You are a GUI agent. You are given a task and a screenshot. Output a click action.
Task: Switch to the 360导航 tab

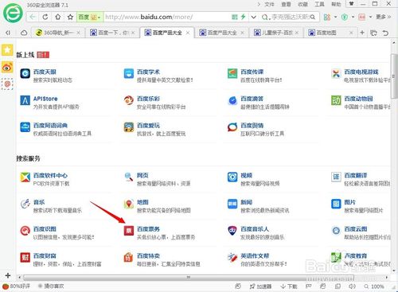(58, 33)
